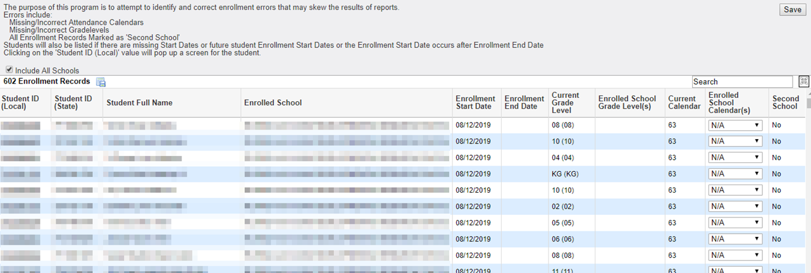Open the Enrolled School Calendar dropdown in the grade 08 (08) first row

tap(736, 125)
